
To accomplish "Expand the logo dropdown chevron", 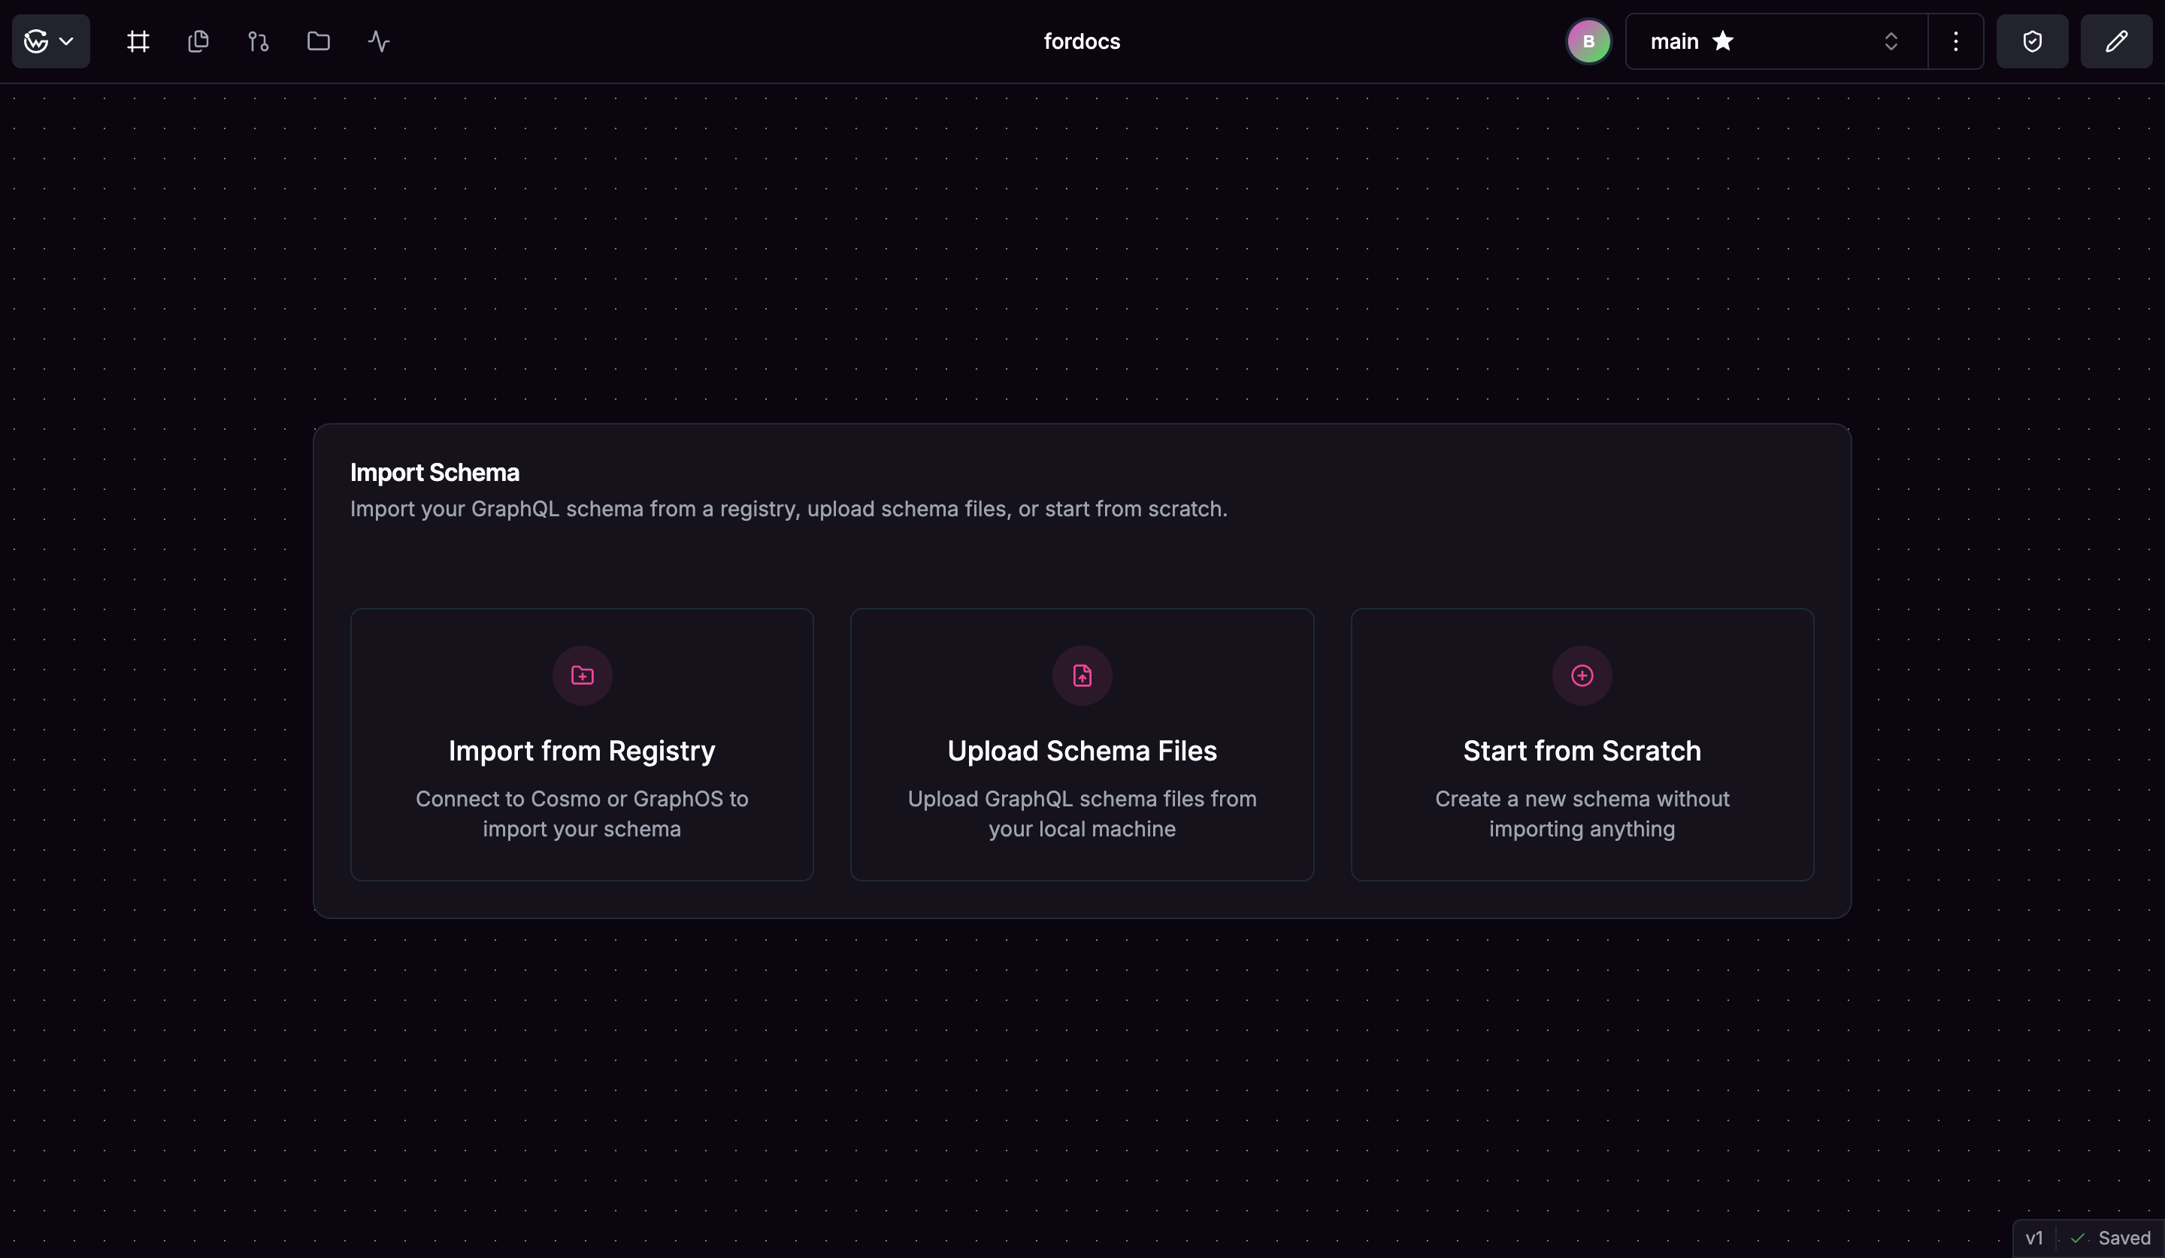I will pos(68,41).
